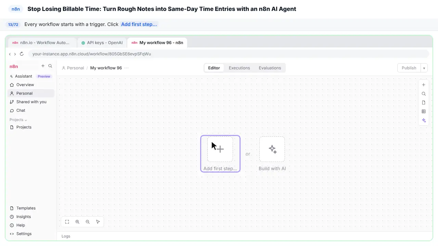Screen dimensions: 438x246
Task: Open Personal in the sidebar
Action: pyautogui.click(x=31, y=93)
